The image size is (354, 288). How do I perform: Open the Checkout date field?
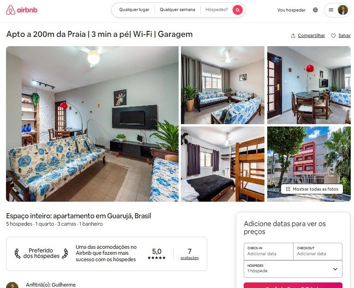click(318, 252)
